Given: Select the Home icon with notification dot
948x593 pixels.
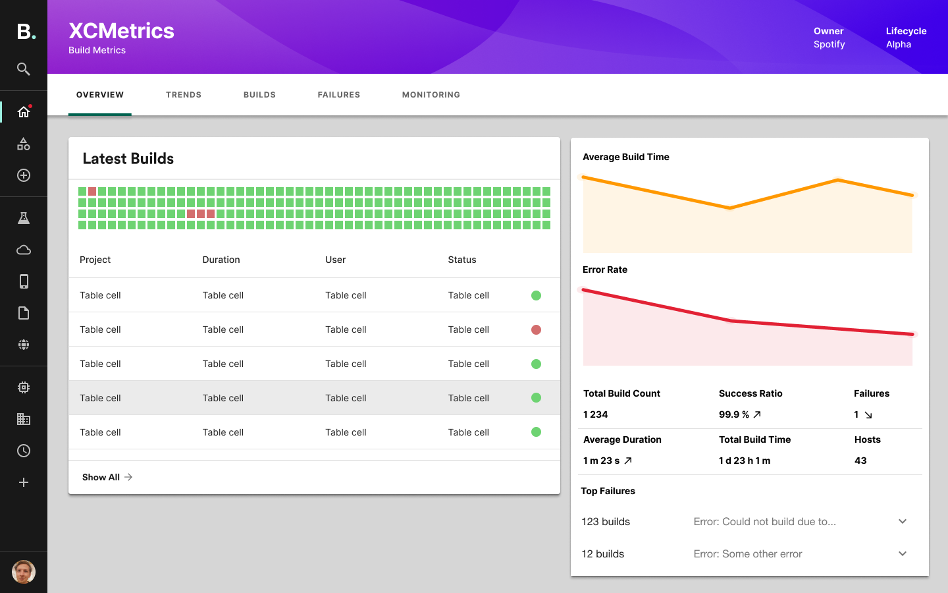Looking at the screenshot, I should [24, 111].
